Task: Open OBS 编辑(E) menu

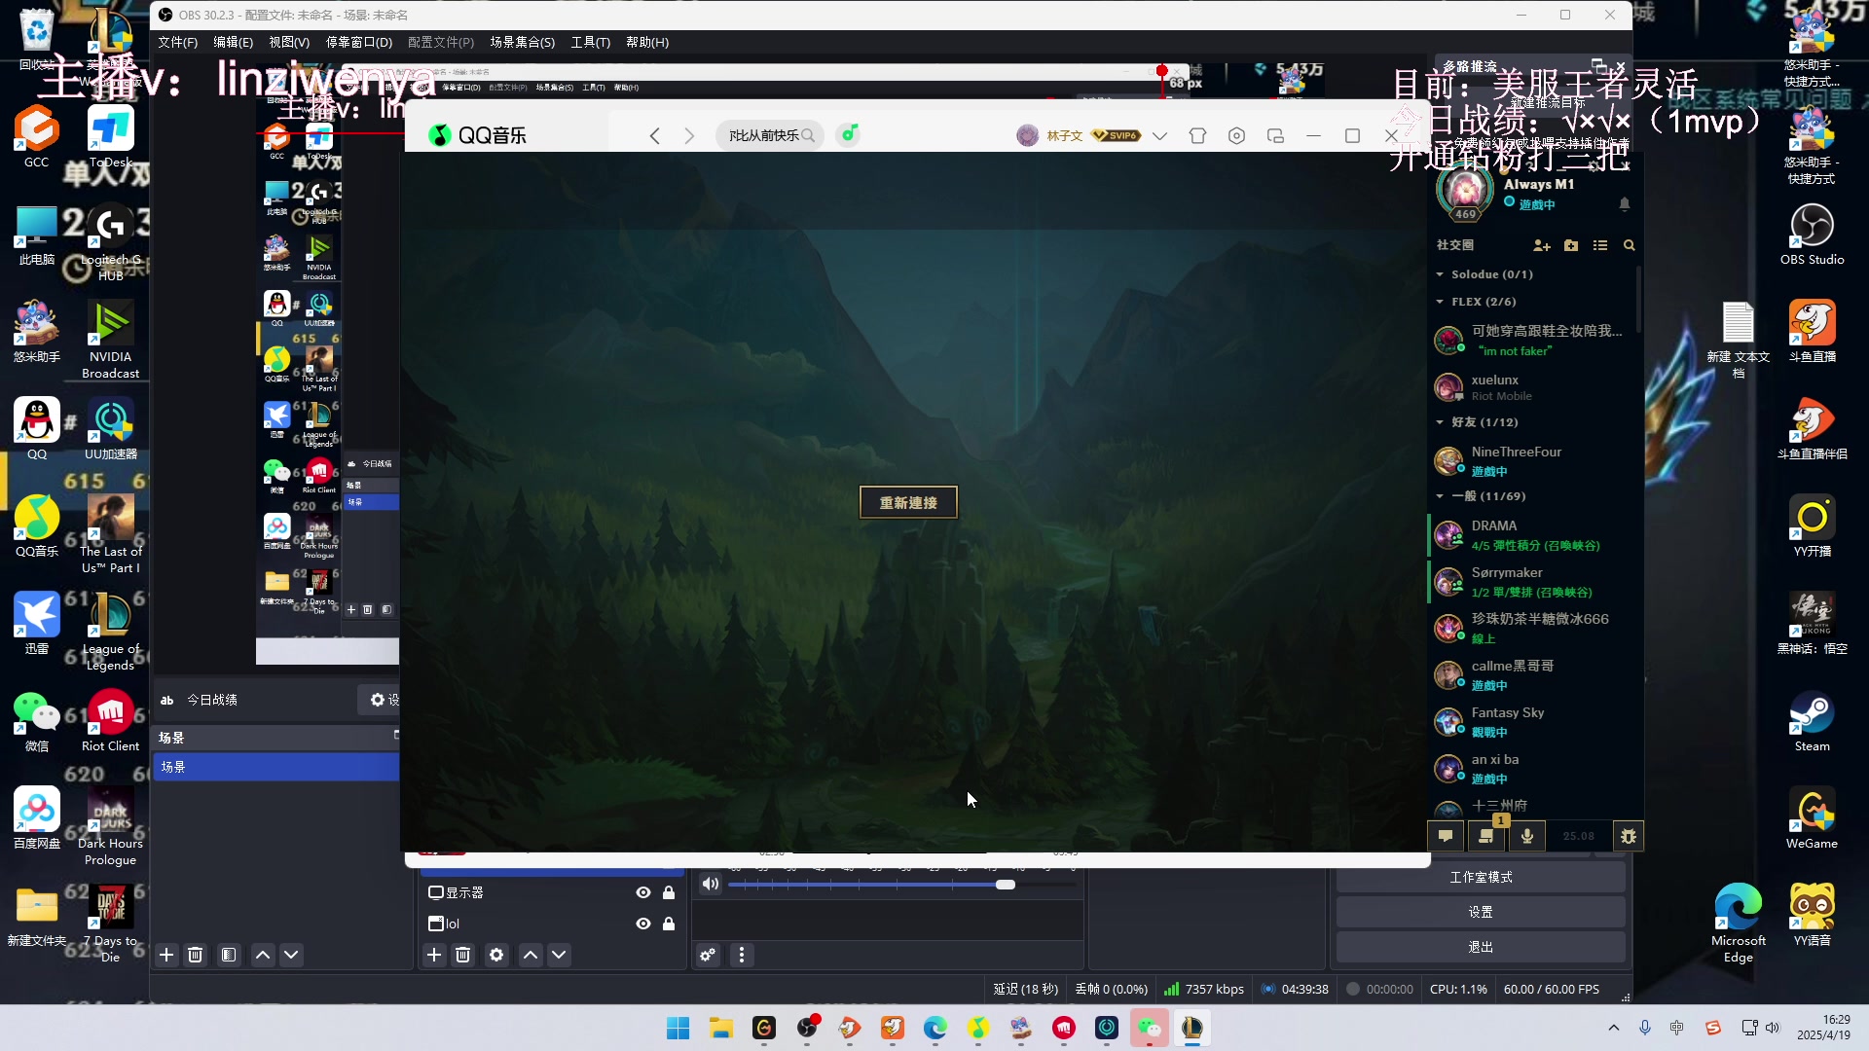Action: (x=233, y=43)
